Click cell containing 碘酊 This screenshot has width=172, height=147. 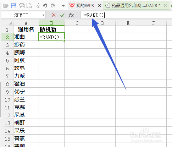coord(26,123)
